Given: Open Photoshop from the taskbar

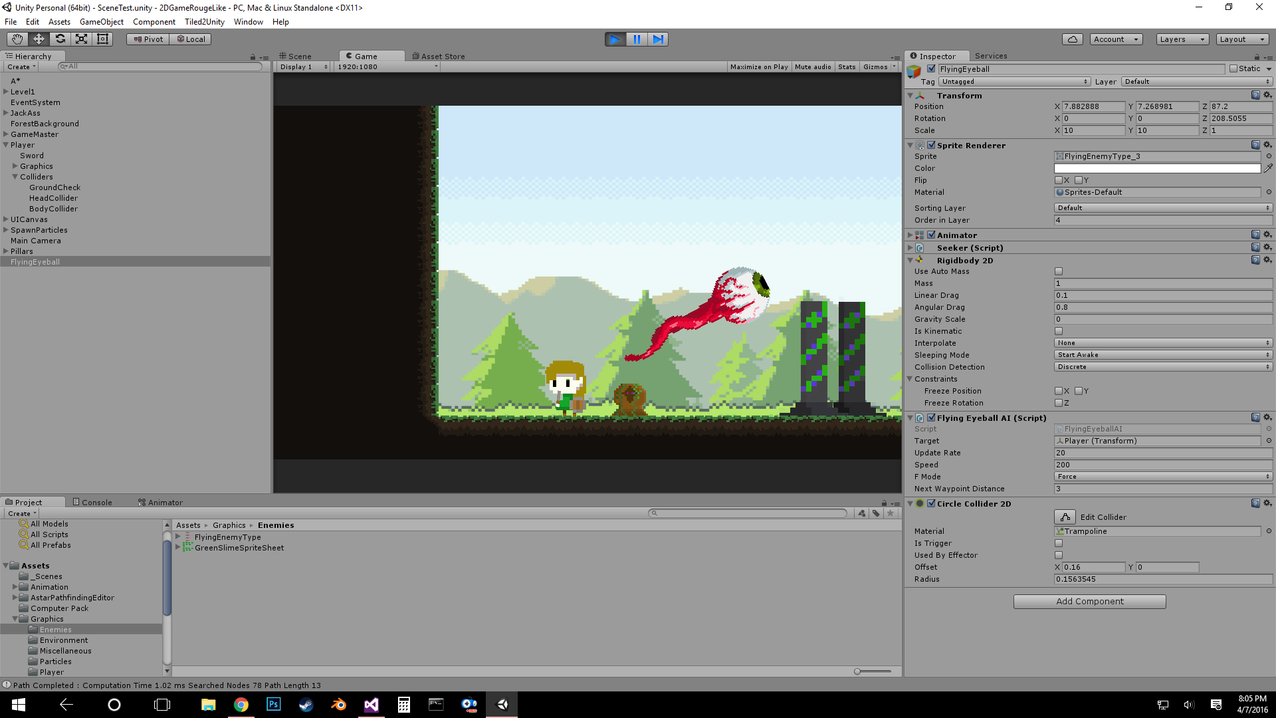Looking at the screenshot, I should coord(273,705).
